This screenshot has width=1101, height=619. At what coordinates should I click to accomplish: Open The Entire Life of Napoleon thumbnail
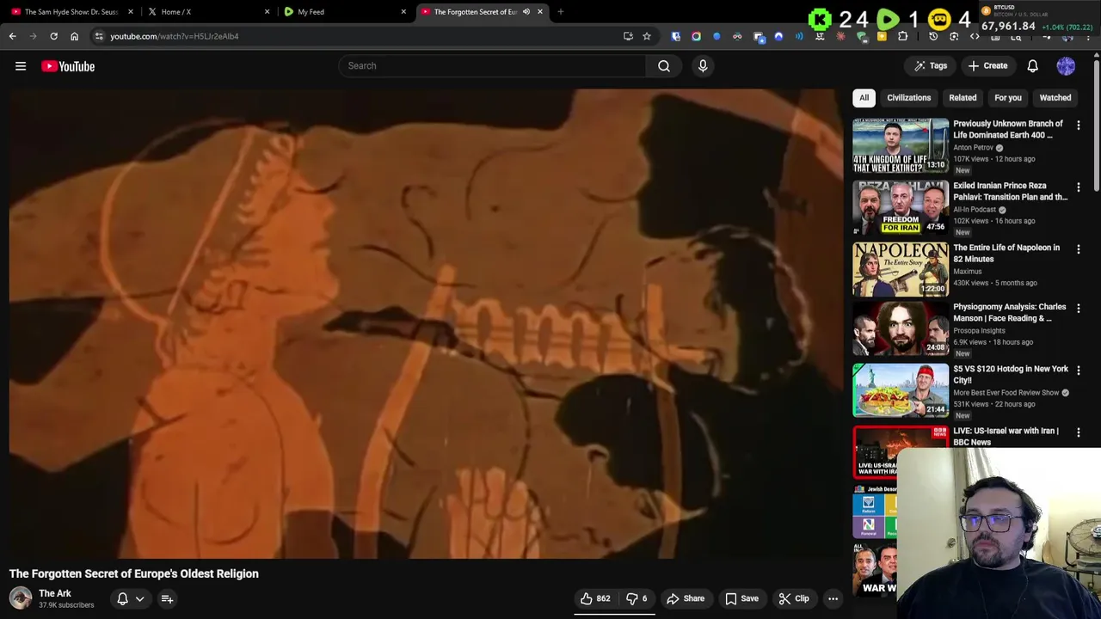pyautogui.click(x=901, y=269)
